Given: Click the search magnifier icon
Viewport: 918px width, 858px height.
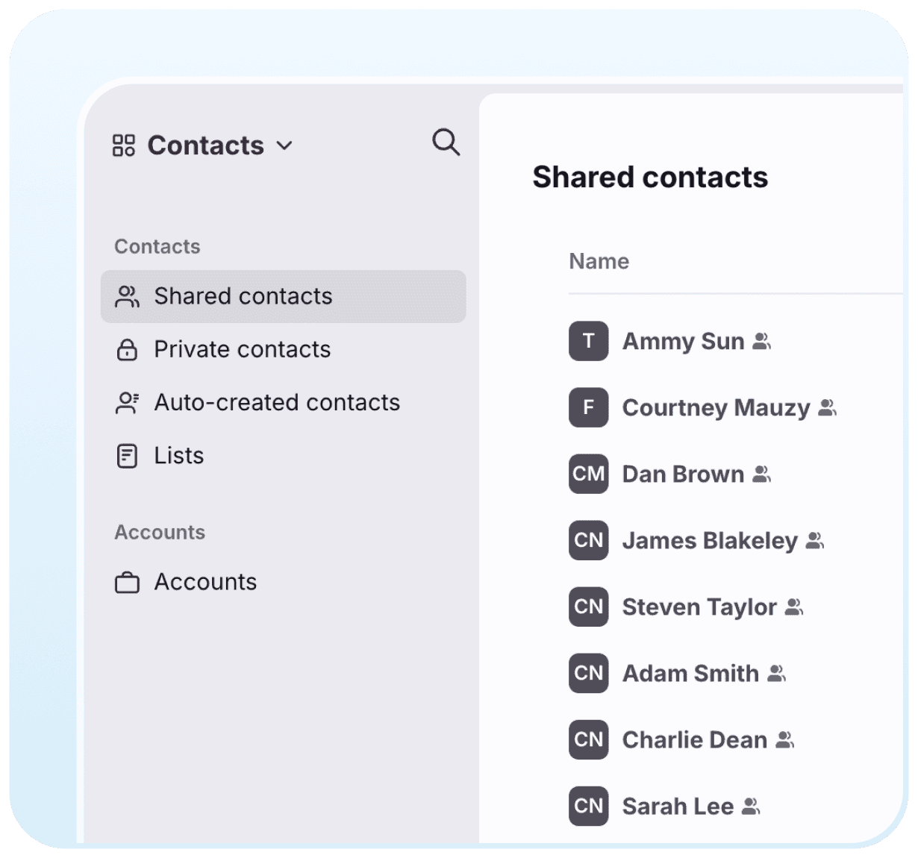Looking at the screenshot, I should click(446, 142).
